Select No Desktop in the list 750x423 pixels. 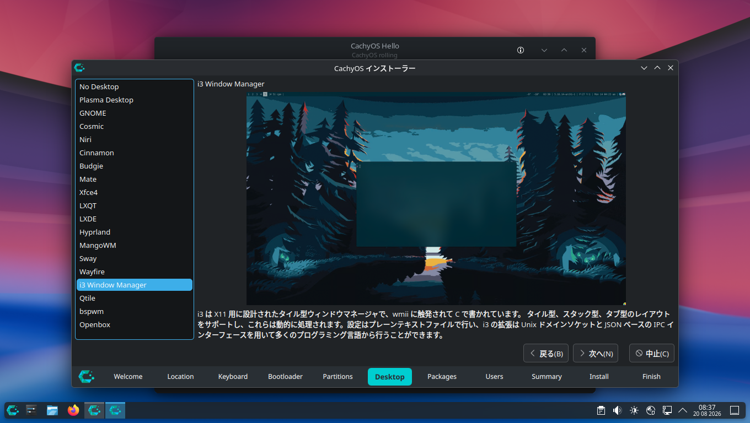tap(135, 86)
